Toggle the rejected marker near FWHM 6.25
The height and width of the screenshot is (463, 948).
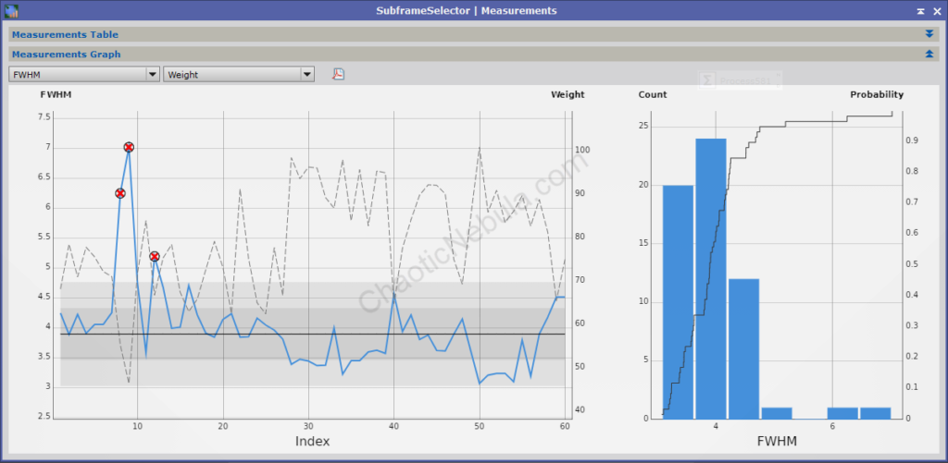(119, 193)
